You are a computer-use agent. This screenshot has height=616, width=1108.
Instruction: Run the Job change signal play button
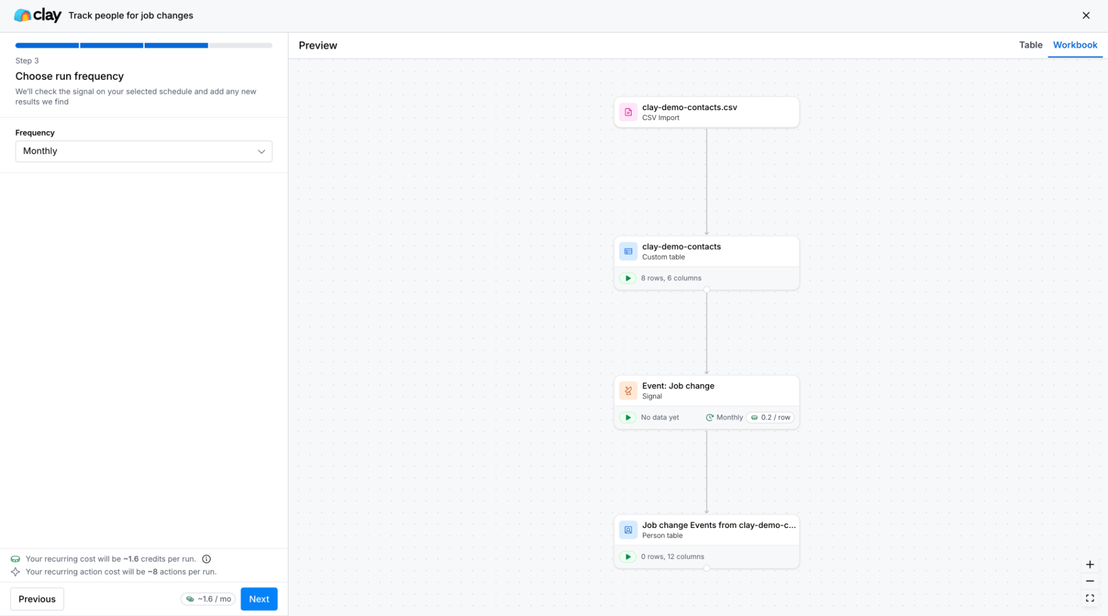click(627, 417)
